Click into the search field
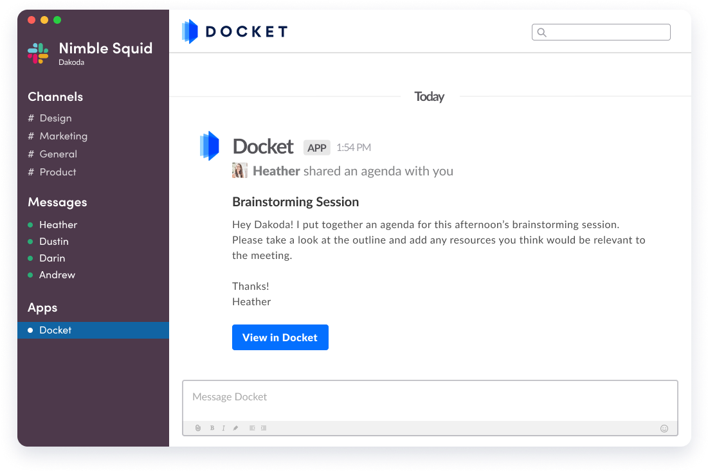This screenshot has height=471, width=708. [601, 32]
